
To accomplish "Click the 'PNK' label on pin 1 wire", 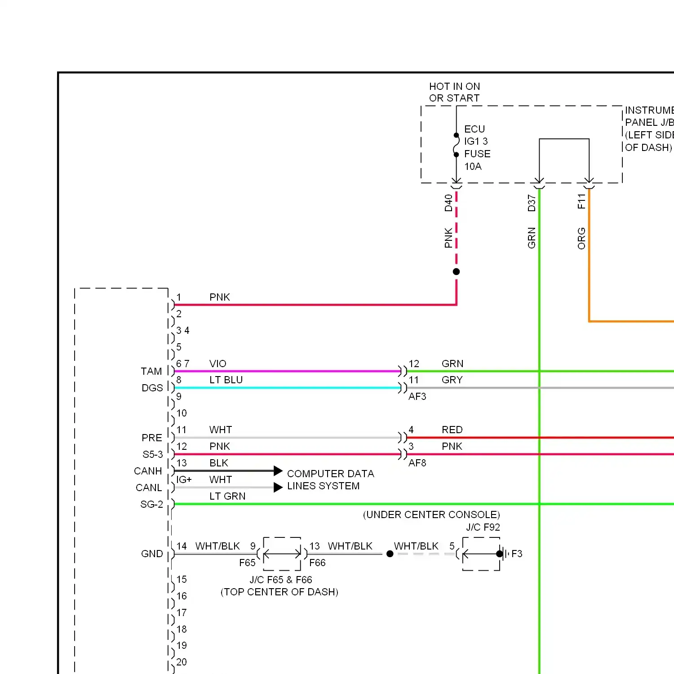I will [220, 297].
